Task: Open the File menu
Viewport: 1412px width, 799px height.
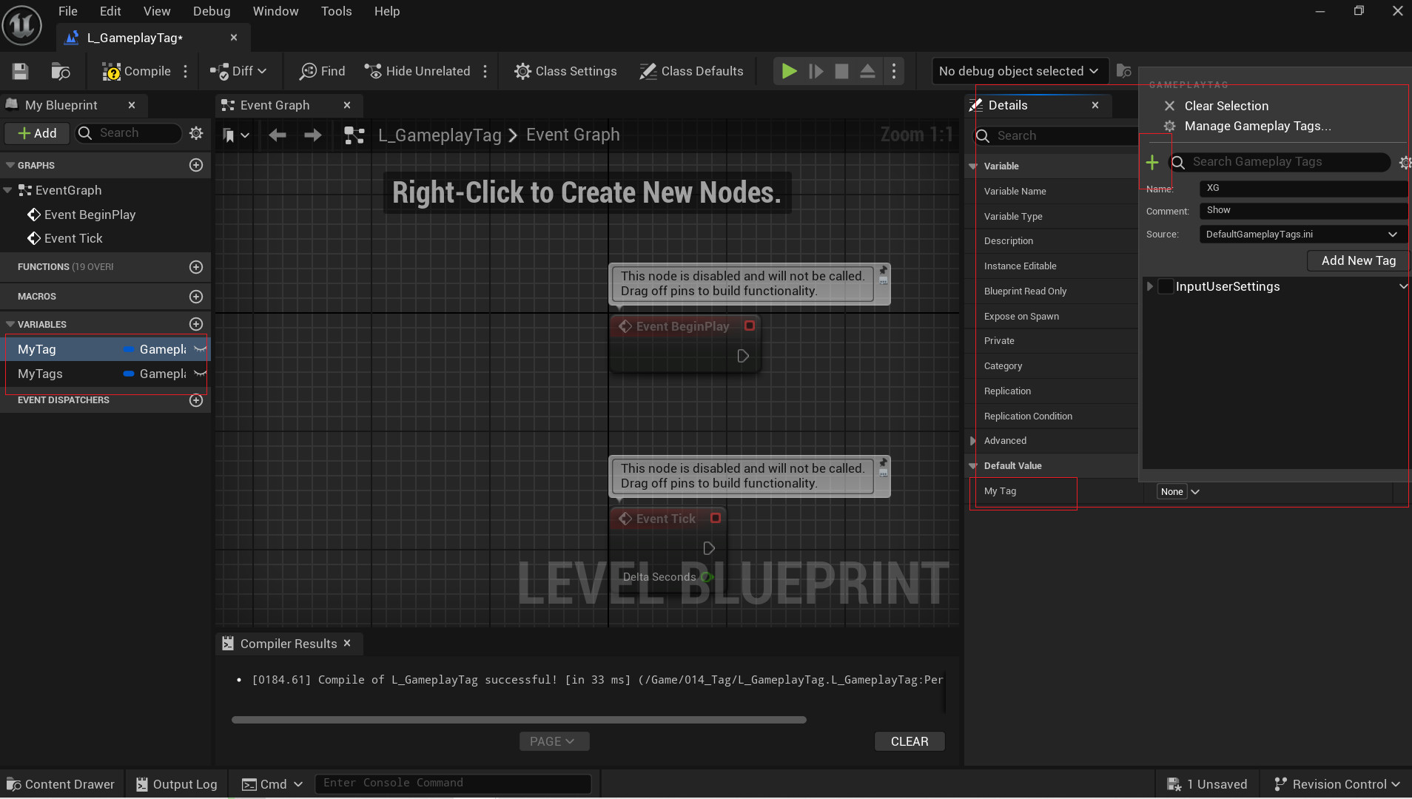Action: pos(68,11)
